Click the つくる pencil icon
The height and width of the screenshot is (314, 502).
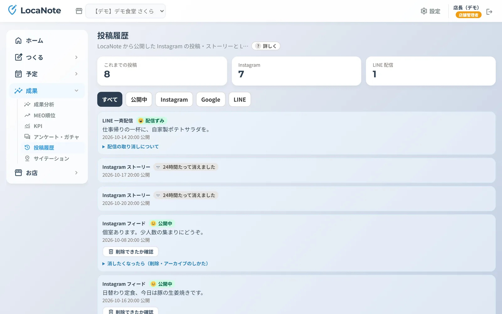[19, 57]
